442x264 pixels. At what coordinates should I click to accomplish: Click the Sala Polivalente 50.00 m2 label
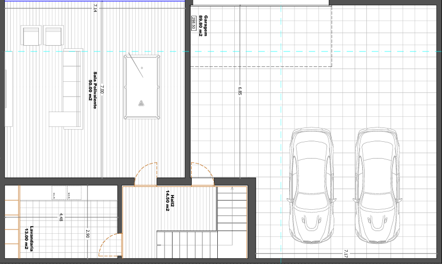point(93,90)
